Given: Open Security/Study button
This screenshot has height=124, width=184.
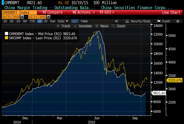Looking at the screenshot, I should coord(138,21).
